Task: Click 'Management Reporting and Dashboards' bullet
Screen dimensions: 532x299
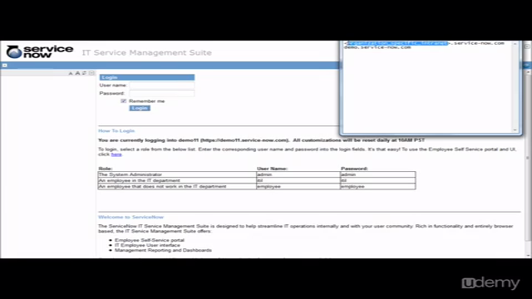Action: click(163, 250)
